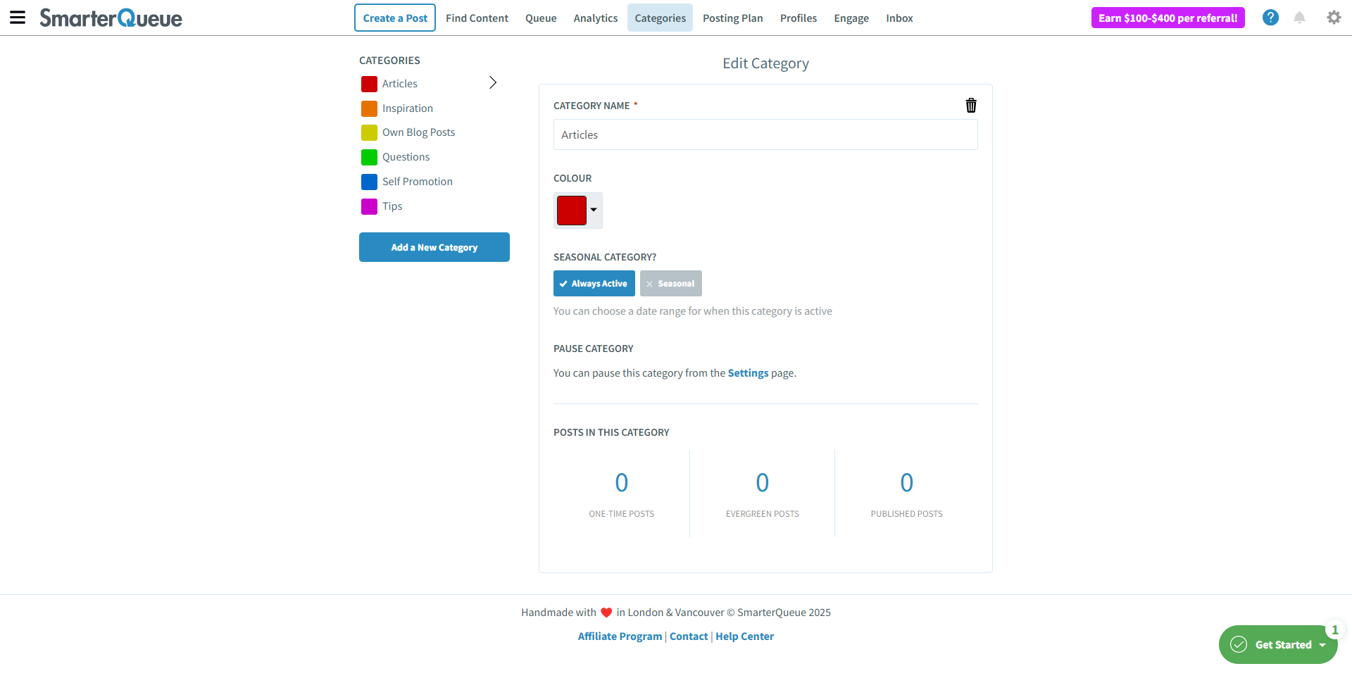Screen dimensions: 1352x678
Task: Open the notifications bell icon
Action: click(1299, 18)
